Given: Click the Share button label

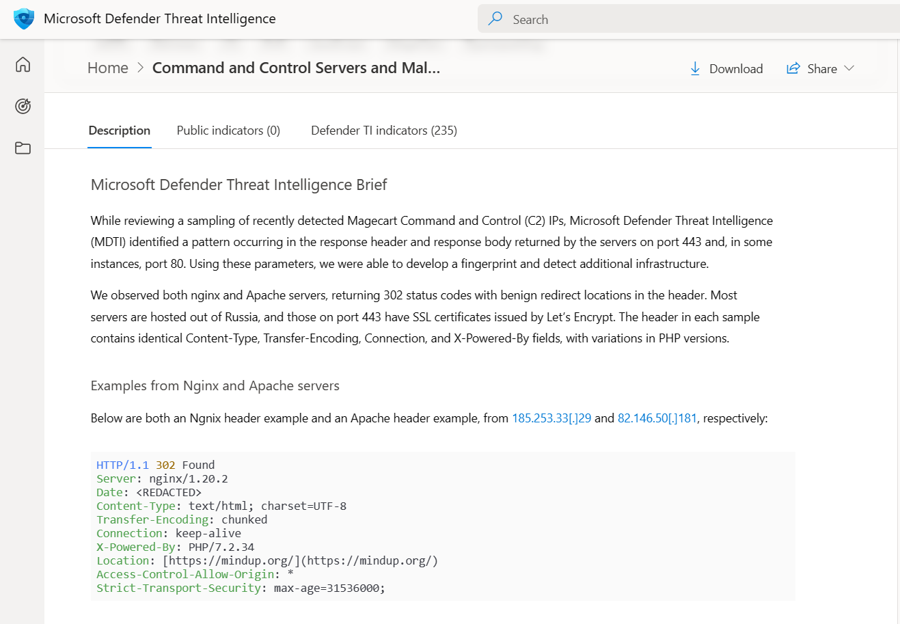Looking at the screenshot, I should pyautogui.click(x=822, y=69).
